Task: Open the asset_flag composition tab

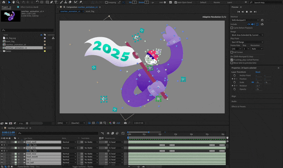Action: tap(90, 11)
